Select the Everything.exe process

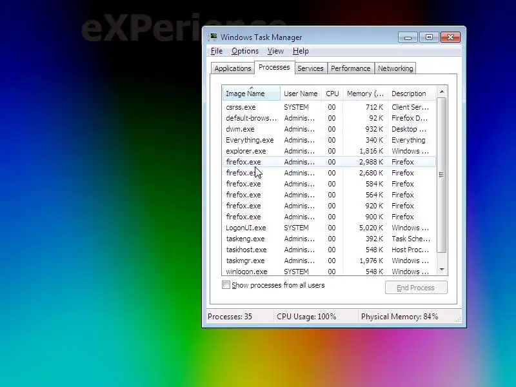point(329,140)
